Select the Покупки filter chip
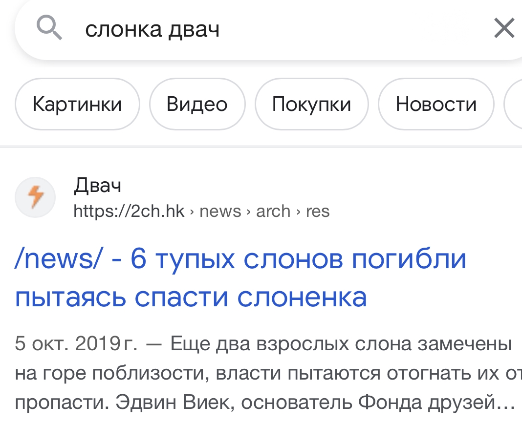Screen dimensions: 522x425 (x=312, y=104)
